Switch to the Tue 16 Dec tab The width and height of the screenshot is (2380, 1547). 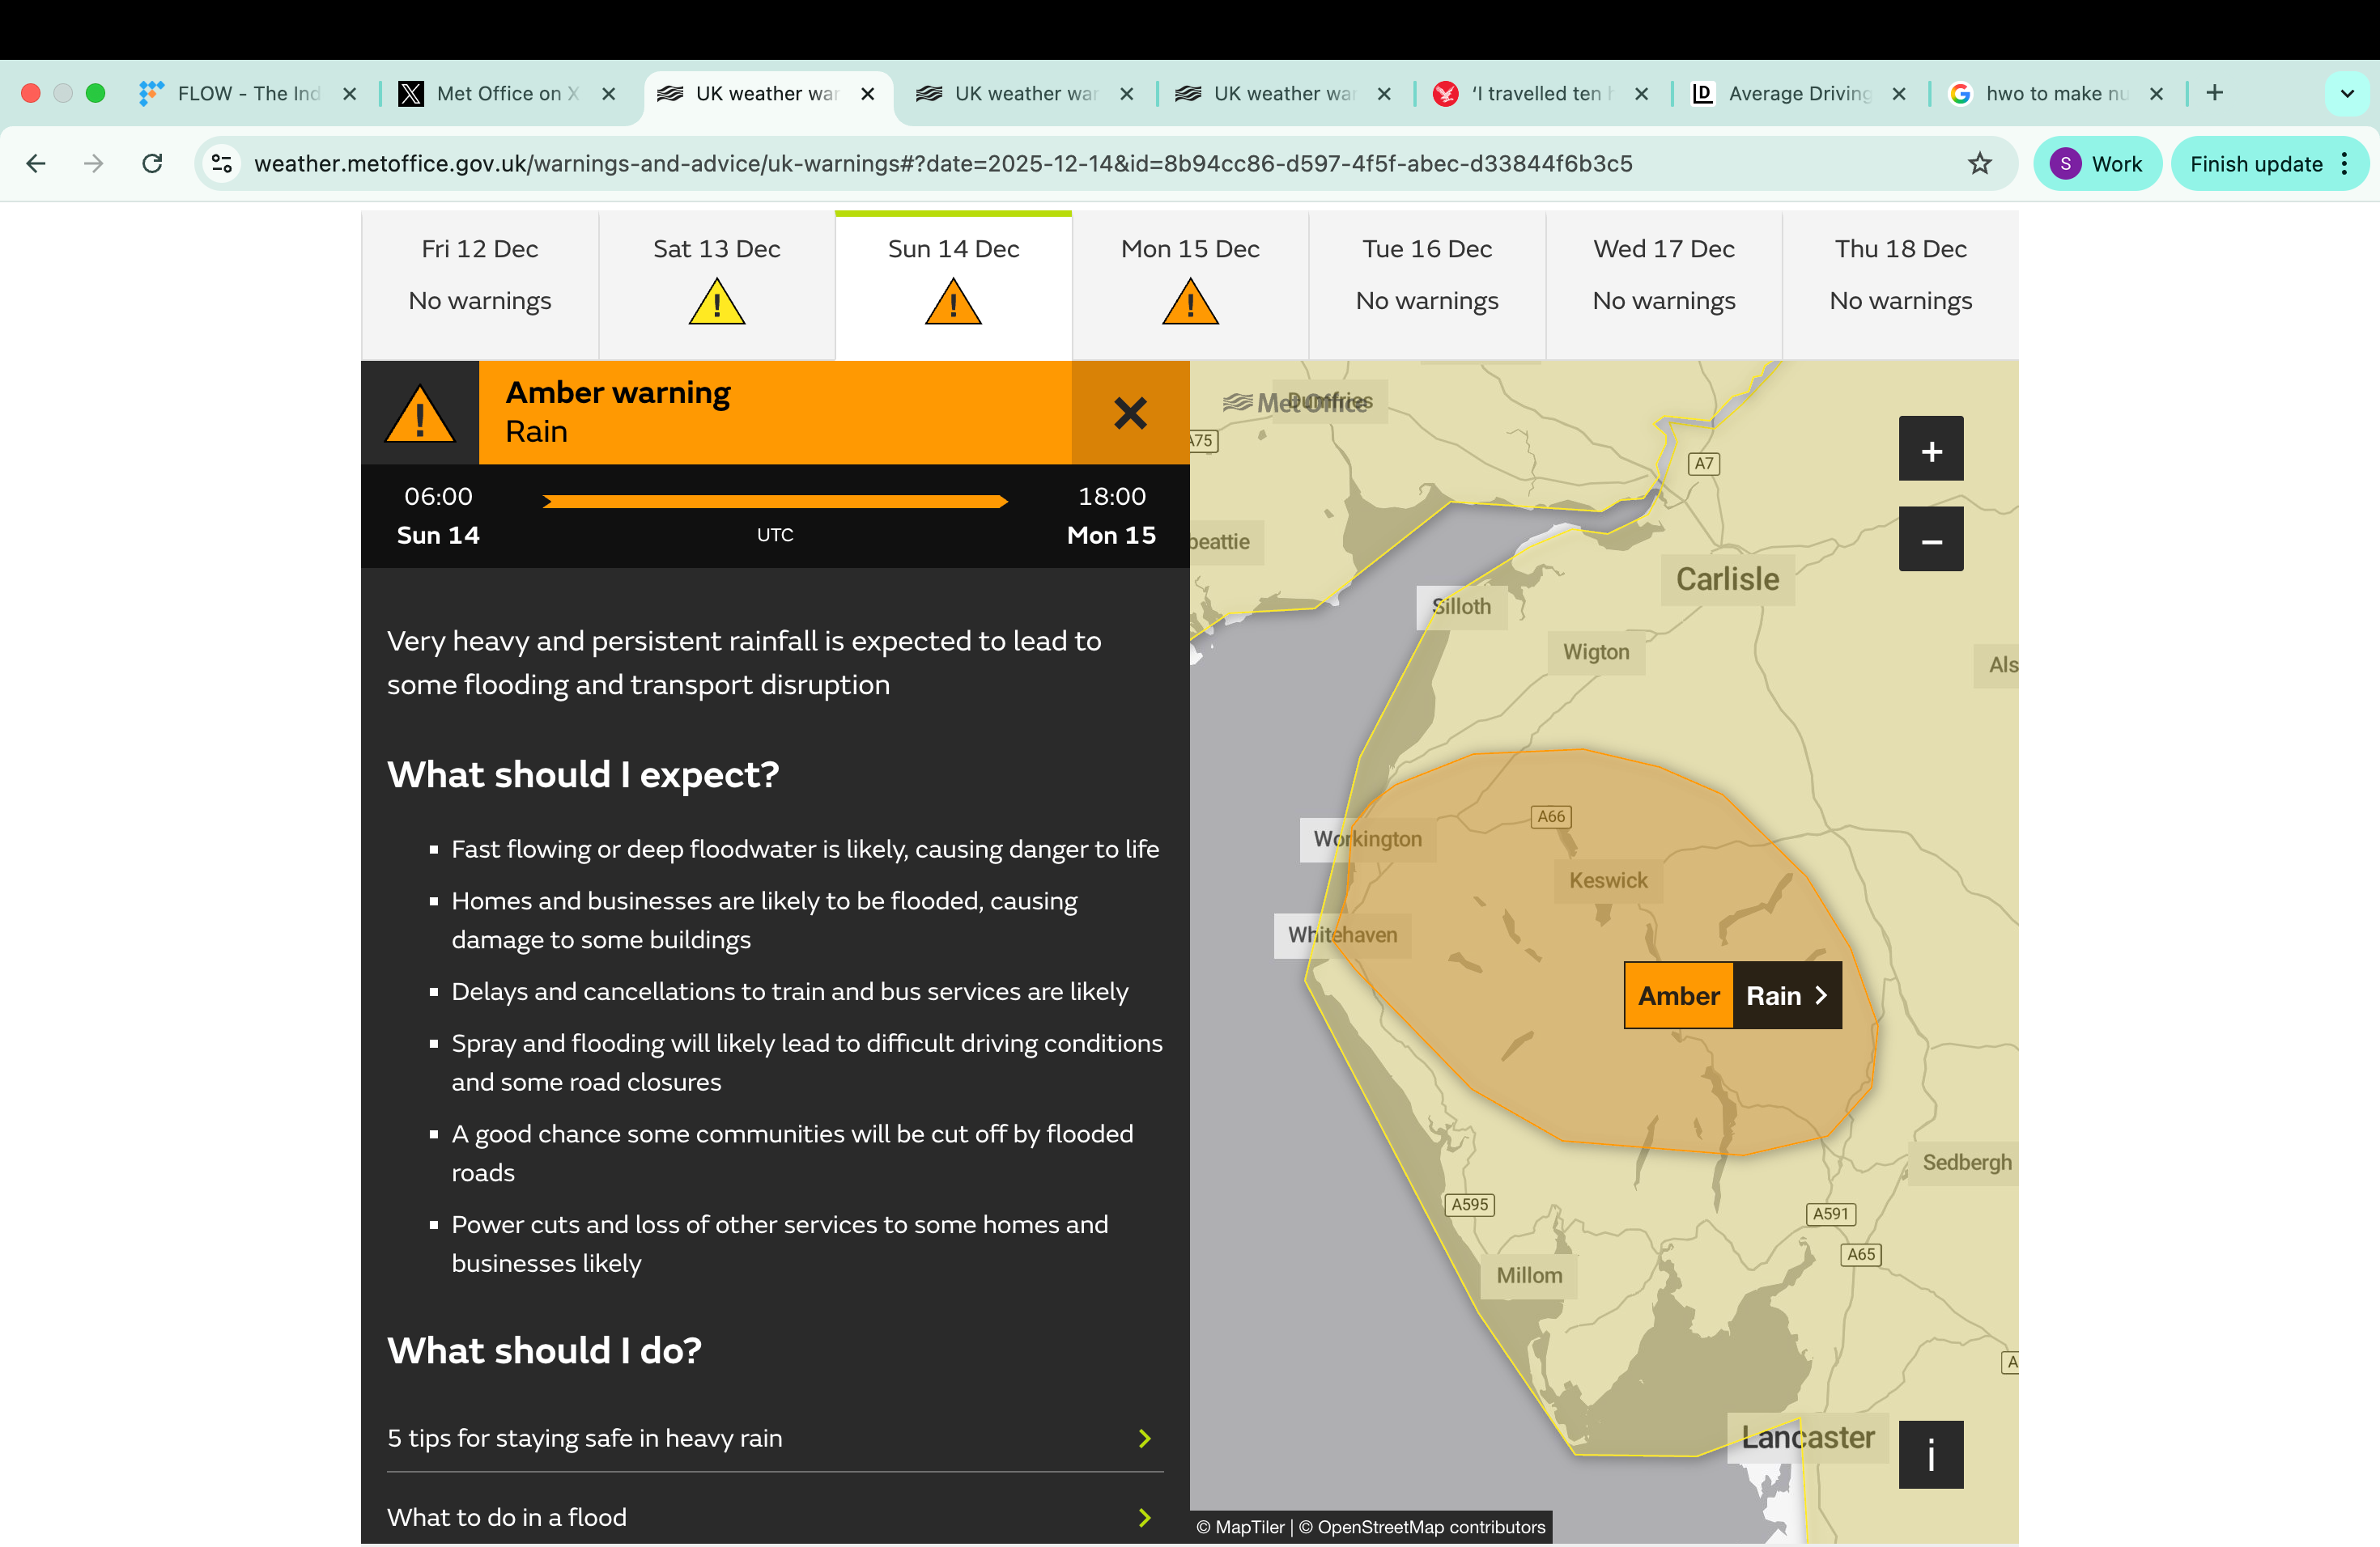(1426, 275)
